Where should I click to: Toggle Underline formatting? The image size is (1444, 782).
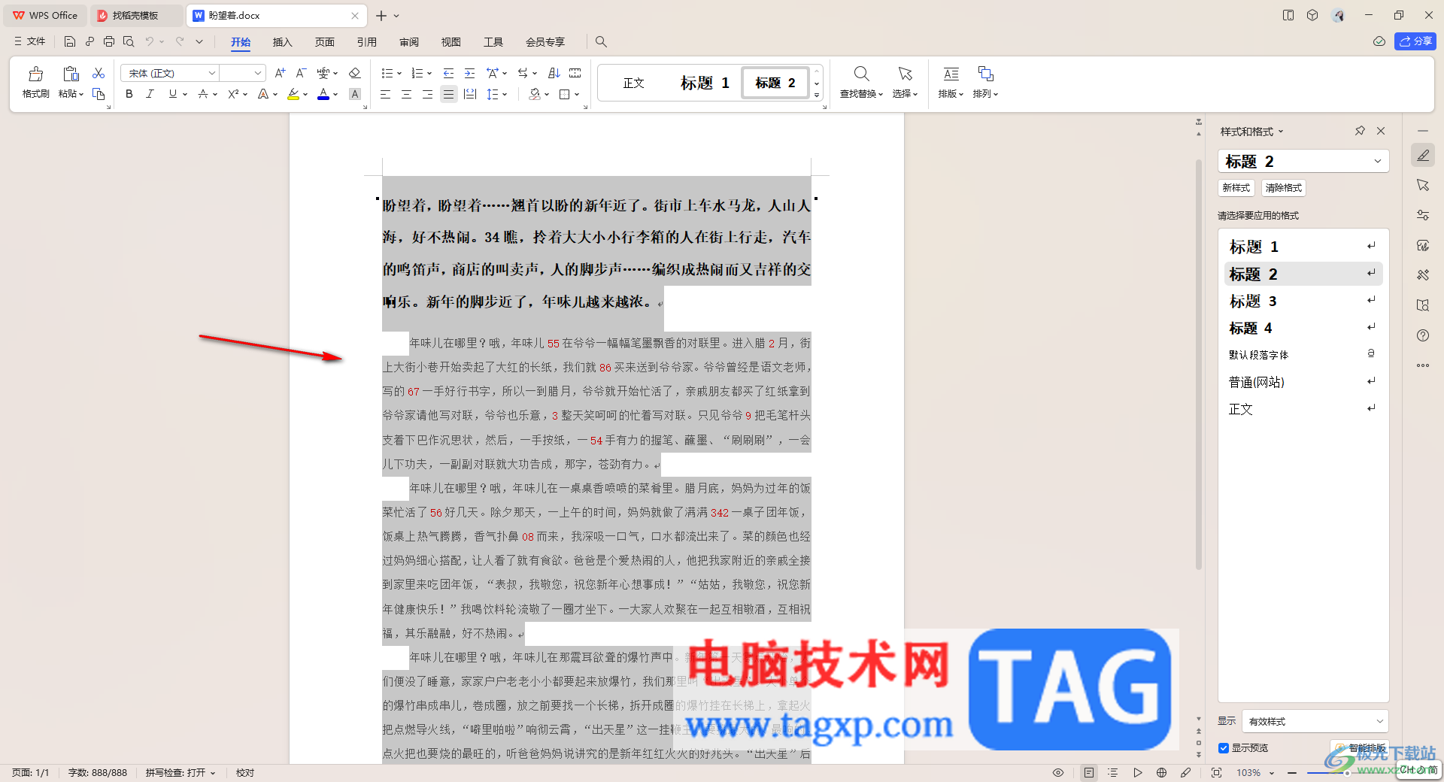point(173,94)
